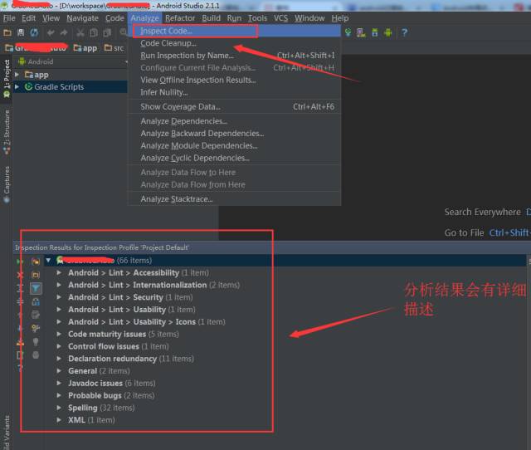
Task: Open the 1: Project side tab
Action: pos(7,79)
